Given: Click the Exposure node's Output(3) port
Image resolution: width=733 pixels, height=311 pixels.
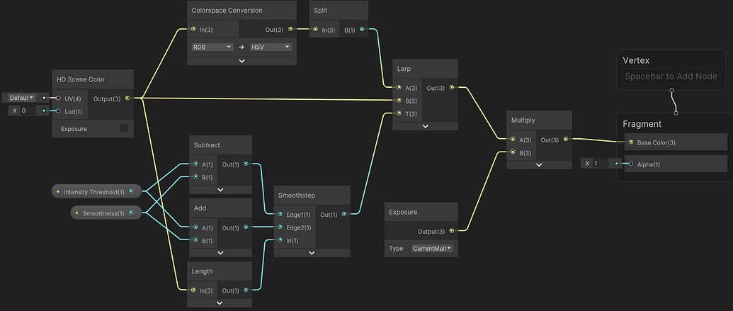Looking at the screenshot, I should click(x=451, y=230).
